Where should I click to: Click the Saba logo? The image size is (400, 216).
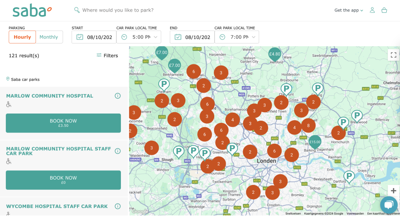(x=32, y=11)
